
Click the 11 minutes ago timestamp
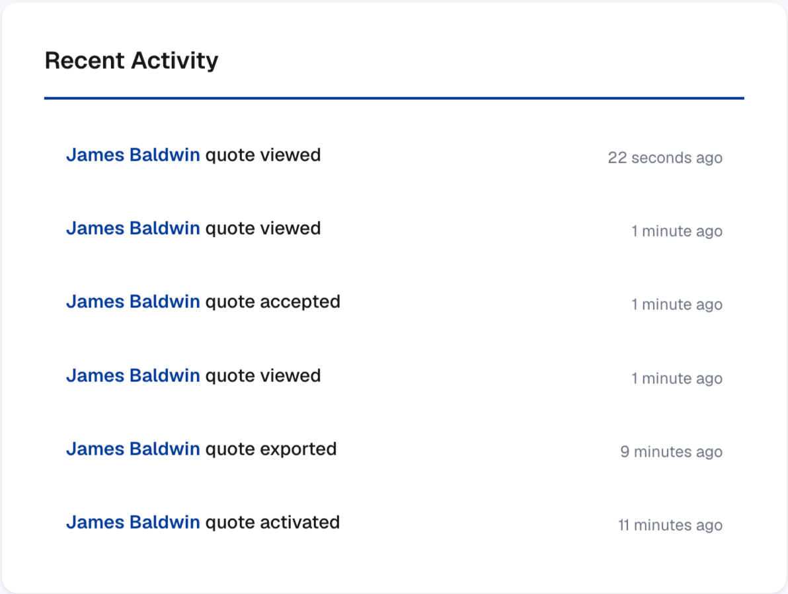click(x=670, y=525)
